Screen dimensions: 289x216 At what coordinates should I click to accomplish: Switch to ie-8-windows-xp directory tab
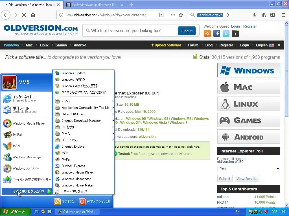click(95, 5)
